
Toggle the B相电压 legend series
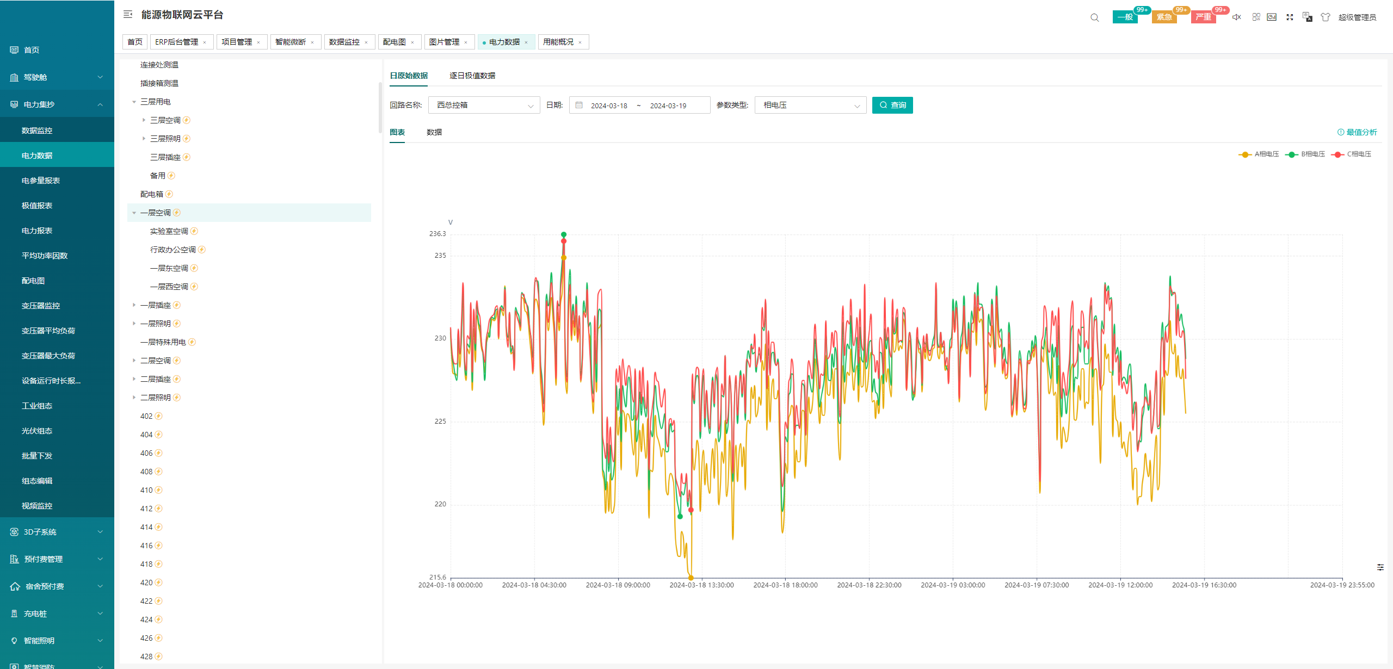coord(1305,154)
